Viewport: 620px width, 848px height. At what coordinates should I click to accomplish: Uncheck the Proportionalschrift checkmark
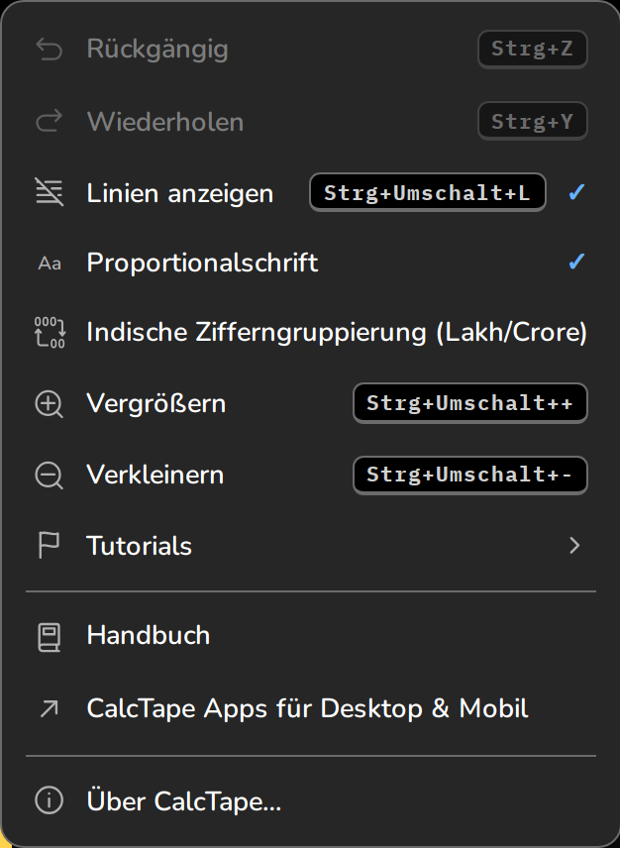click(576, 262)
